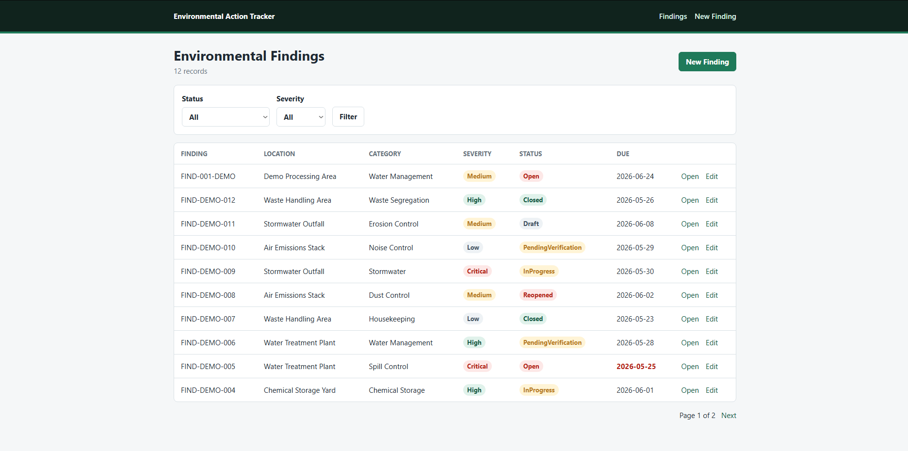The height and width of the screenshot is (451, 908).
Task: Edit finding FIND-DEMO-005
Action: tap(712, 367)
